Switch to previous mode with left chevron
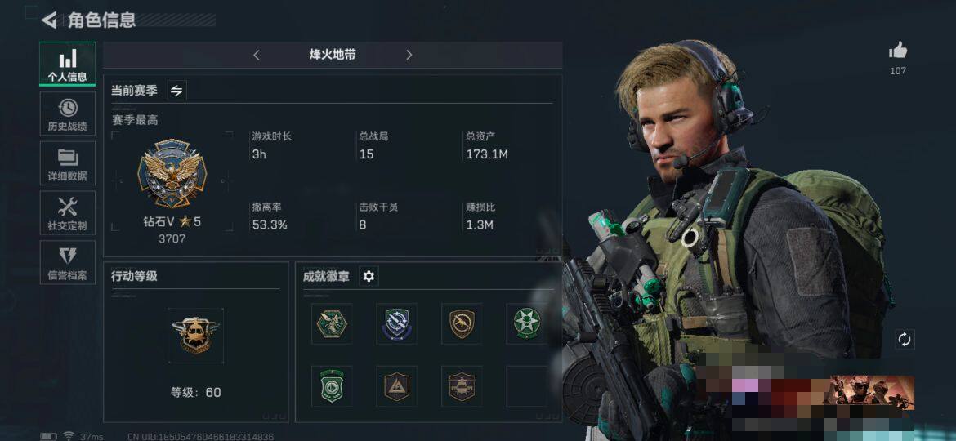 click(x=256, y=56)
